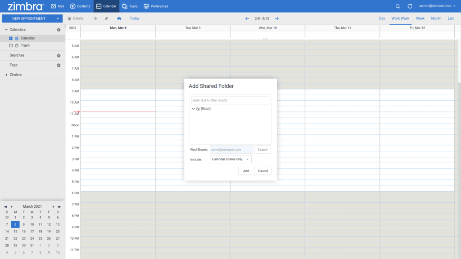Select the [Root] folder in dialog

click(x=203, y=109)
